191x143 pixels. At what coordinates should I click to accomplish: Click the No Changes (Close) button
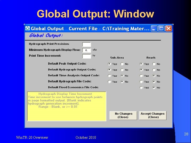123,115
